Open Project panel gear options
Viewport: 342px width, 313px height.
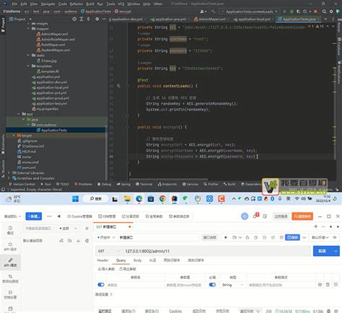[97, 19]
